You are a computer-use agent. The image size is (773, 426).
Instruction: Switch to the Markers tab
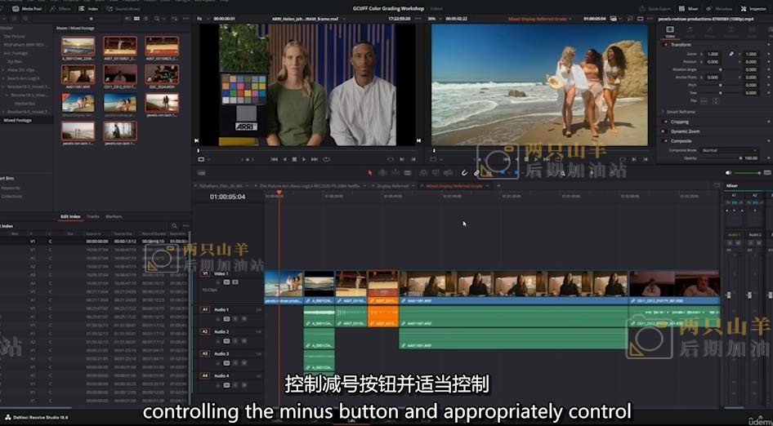pos(114,216)
